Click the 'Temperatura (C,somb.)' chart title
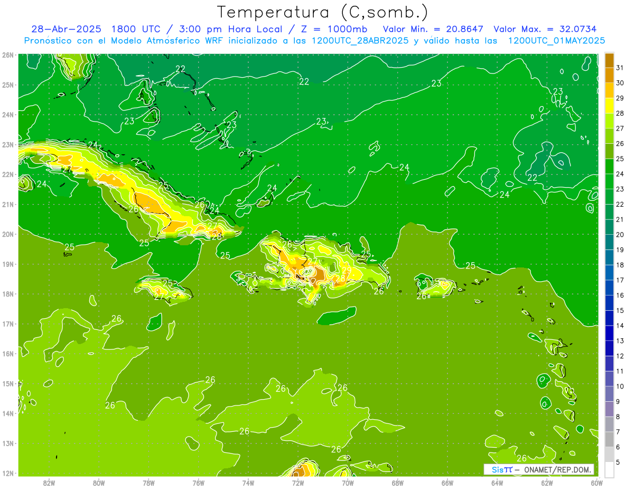634x490 pixels. pyautogui.click(x=323, y=12)
